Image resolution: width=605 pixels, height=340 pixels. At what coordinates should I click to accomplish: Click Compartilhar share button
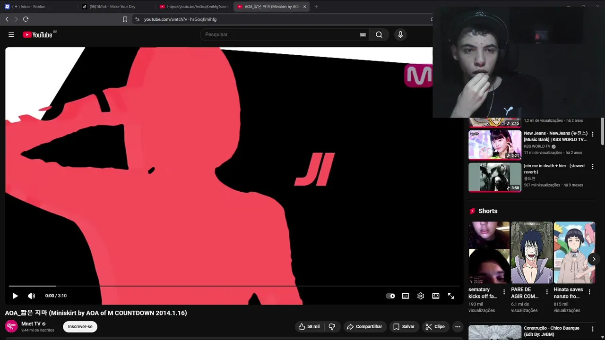click(364, 327)
